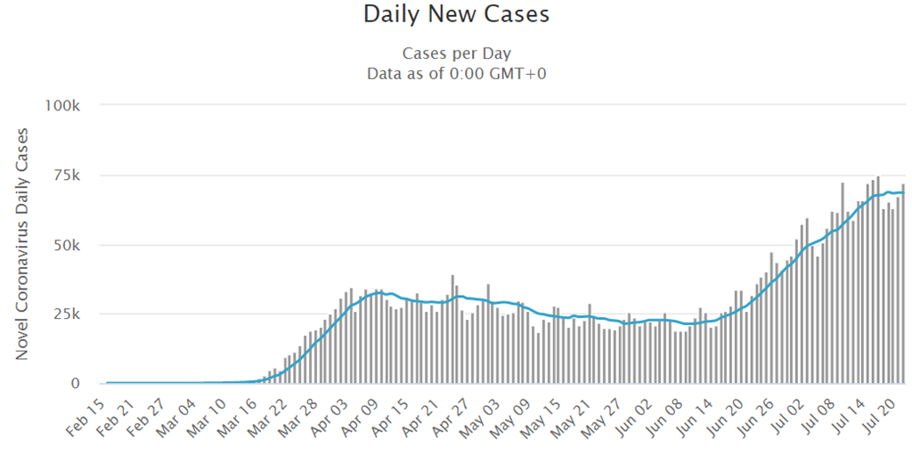Pick the 25k y-axis tick label
The height and width of the screenshot is (456, 912).
(69, 314)
